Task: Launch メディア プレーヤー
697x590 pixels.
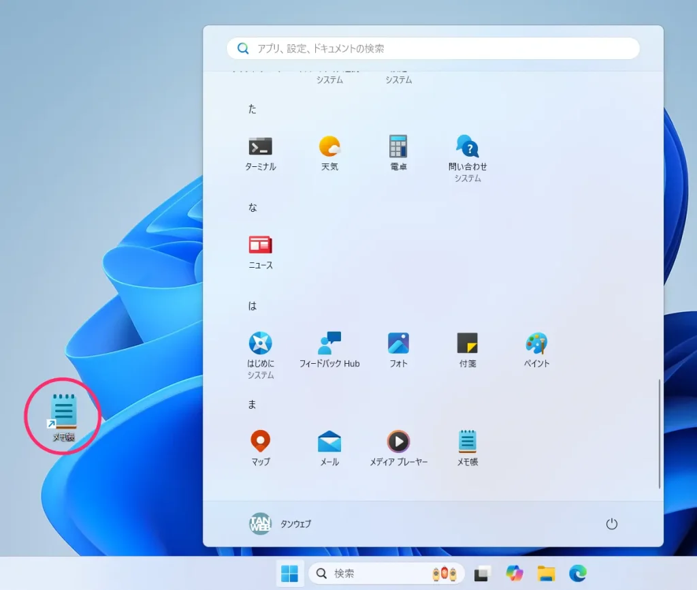Action: pyautogui.click(x=398, y=449)
